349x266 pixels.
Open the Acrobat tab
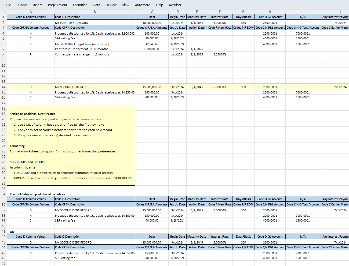175,5
